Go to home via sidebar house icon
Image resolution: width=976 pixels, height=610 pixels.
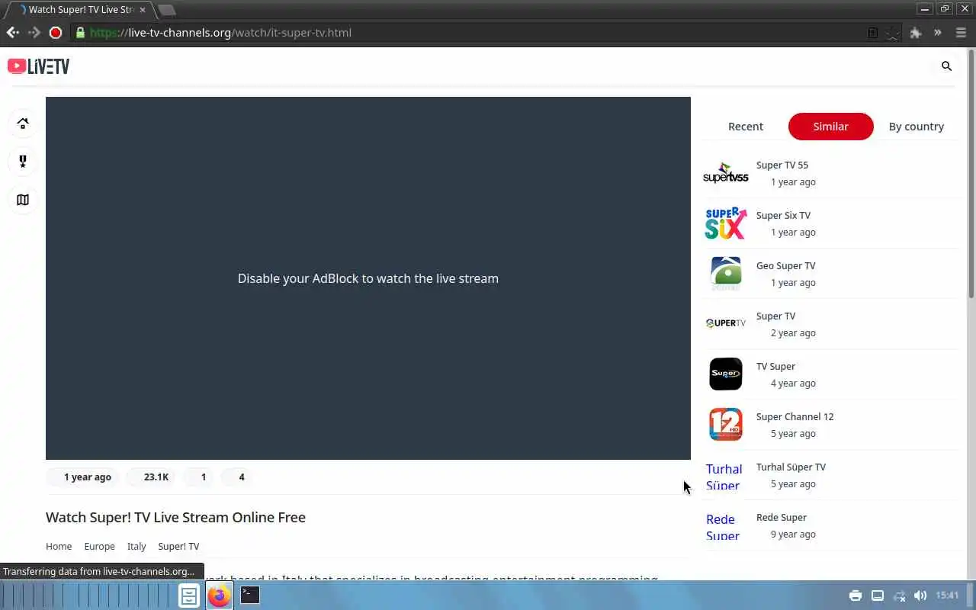click(23, 124)
